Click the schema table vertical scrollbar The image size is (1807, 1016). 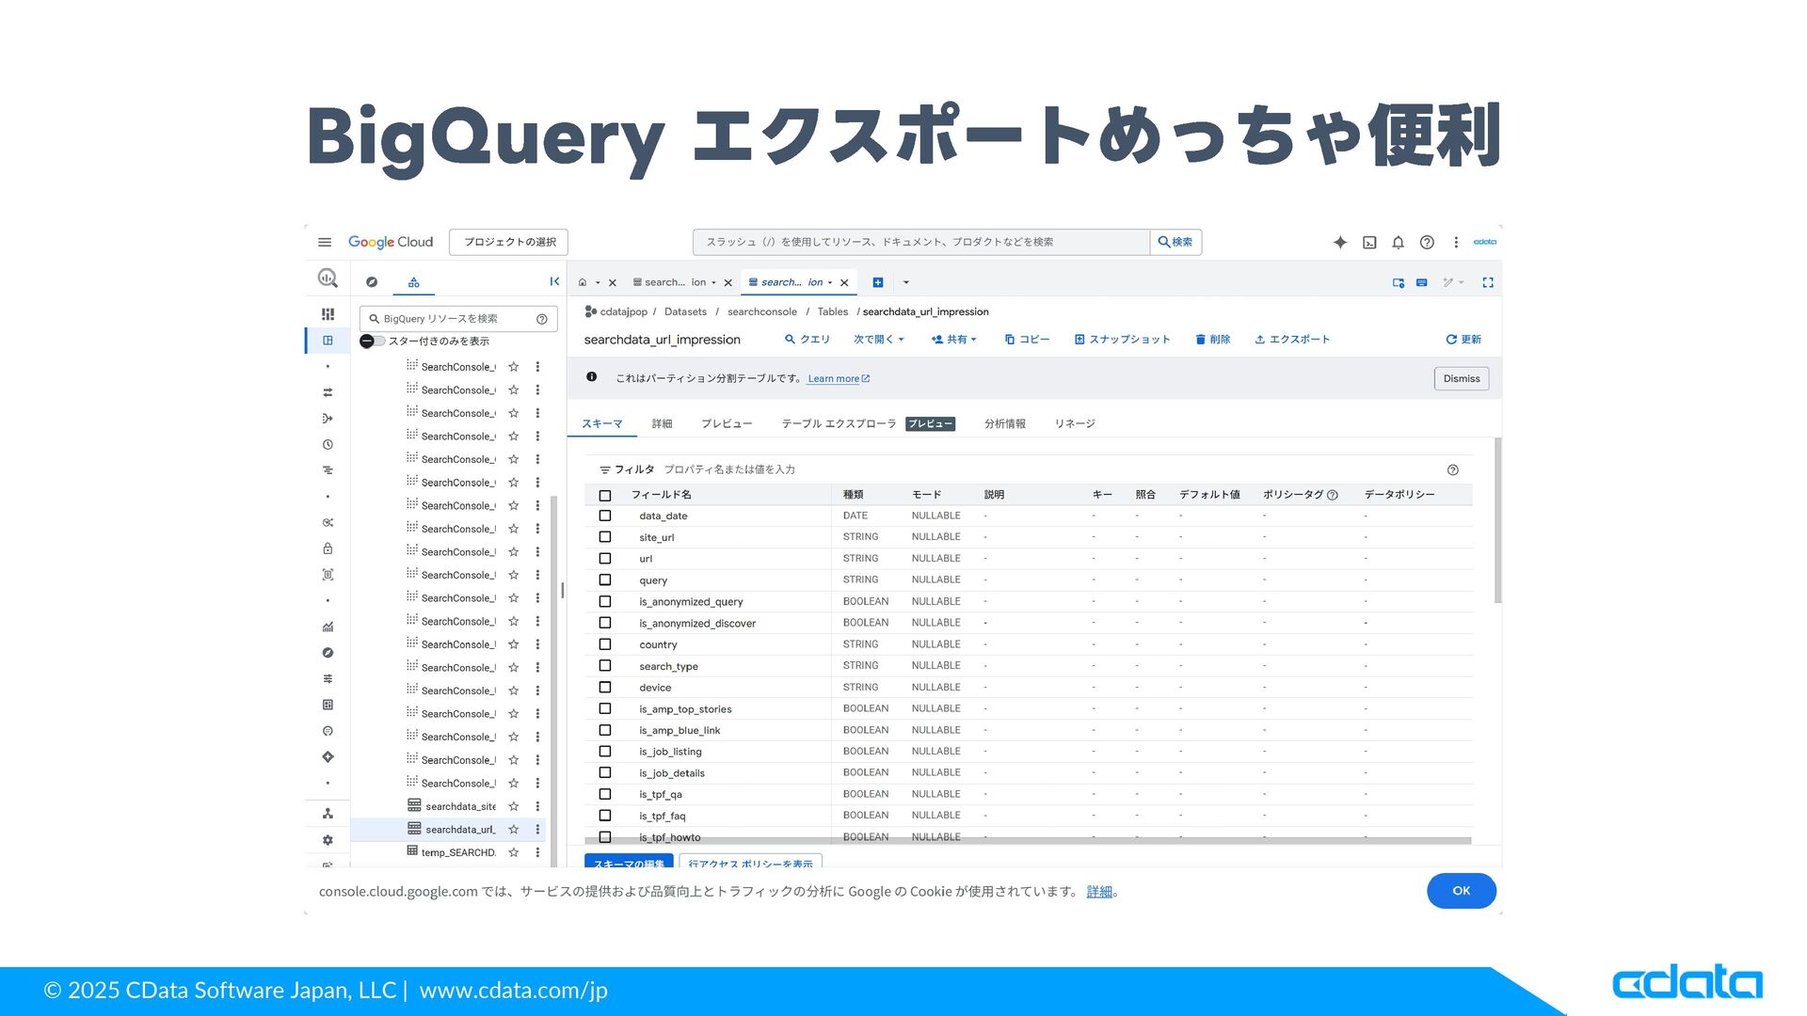click(x=1497, y=521)
